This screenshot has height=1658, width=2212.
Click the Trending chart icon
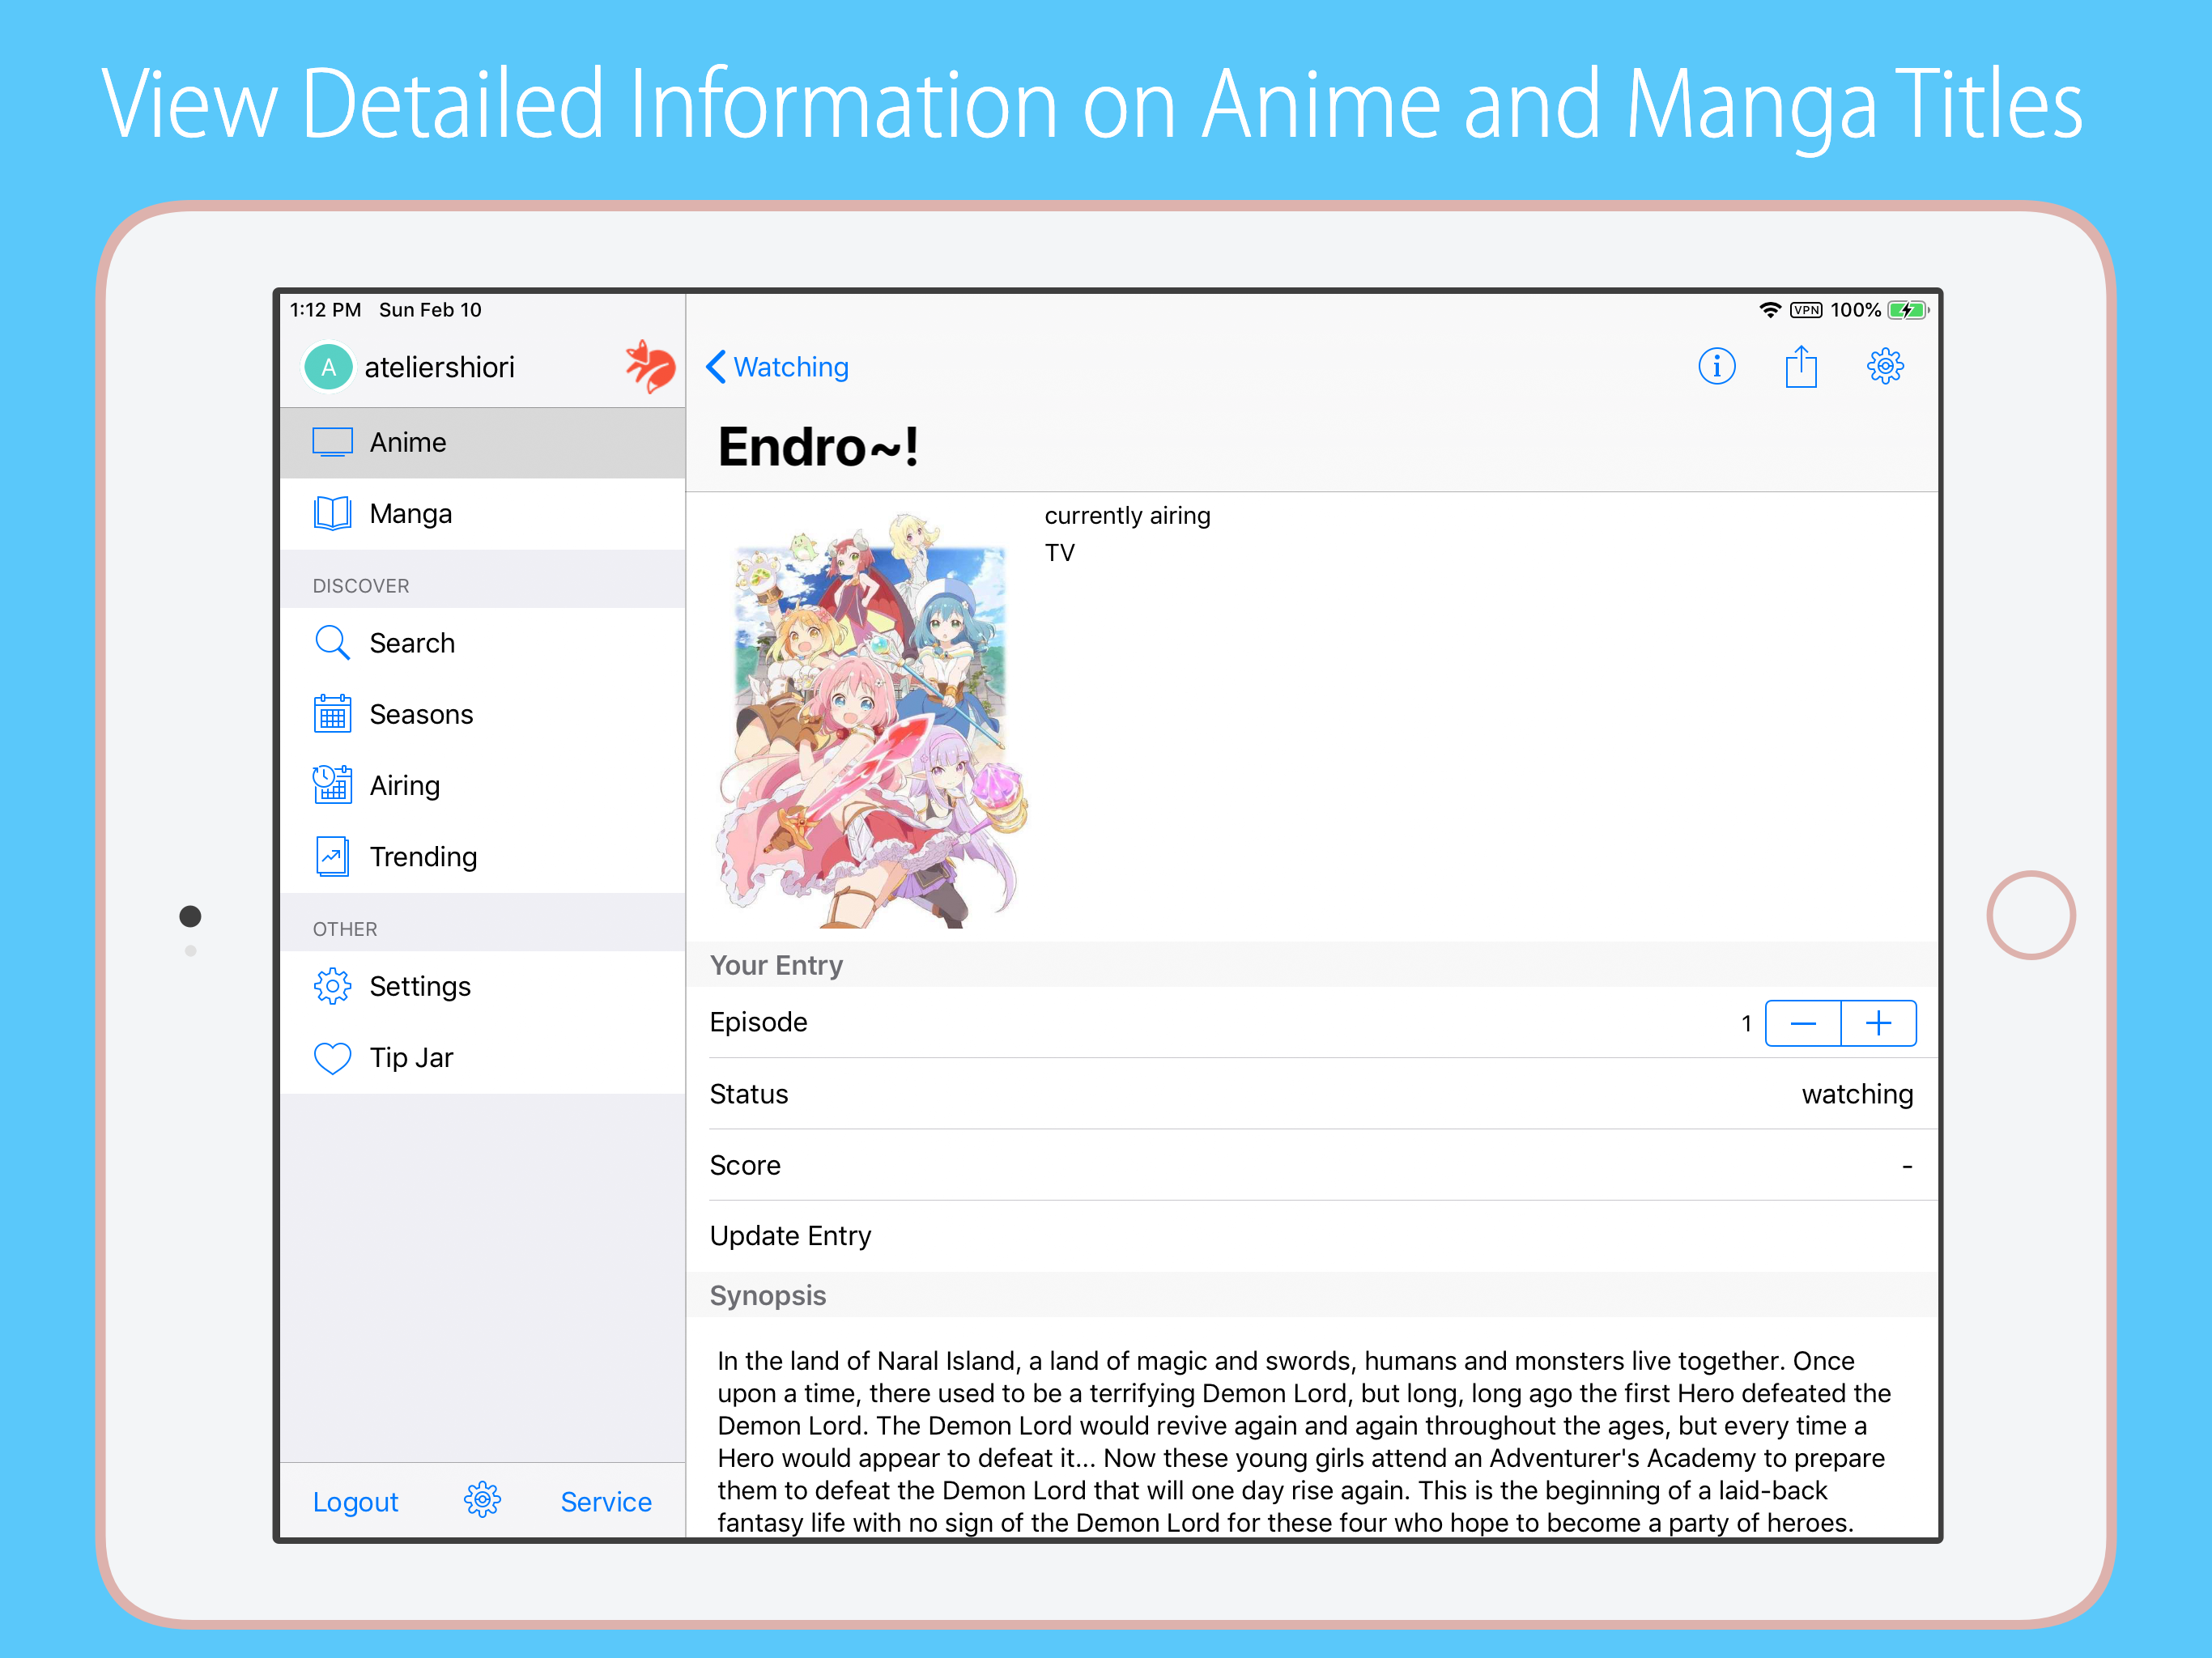click(x=332, y=856)
